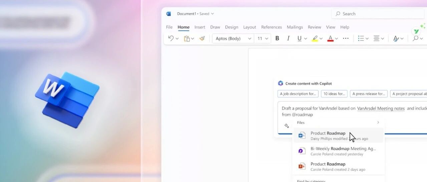Click the Word app icon in title bar
The width and height of the screenshot is (427, 182).
[x=168, y=14]
